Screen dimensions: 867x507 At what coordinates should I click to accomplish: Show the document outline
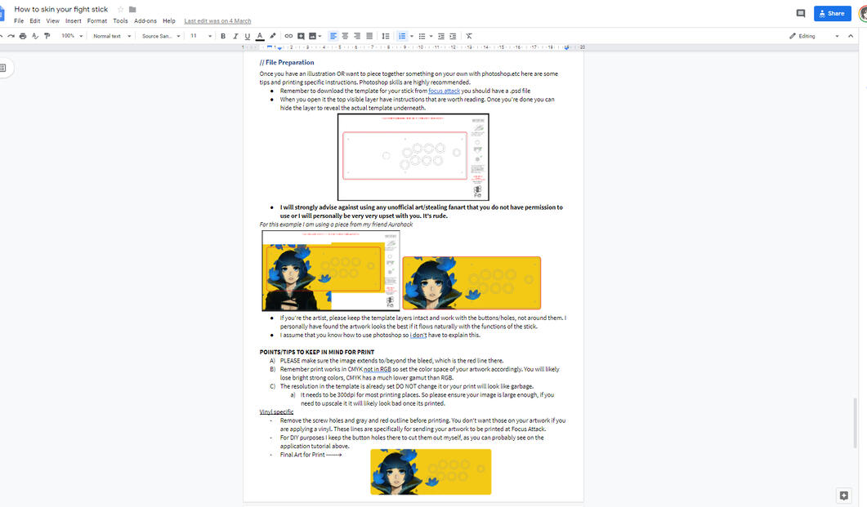[3, 68]
